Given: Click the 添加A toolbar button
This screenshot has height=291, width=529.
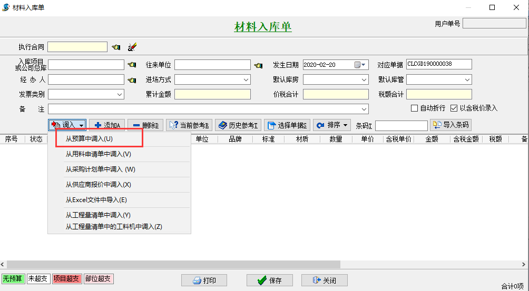Looking at the screenshot, I should pyautogui.click(x=107, y=125).
